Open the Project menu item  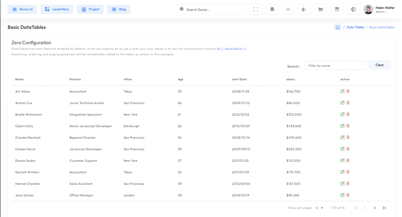90,9
